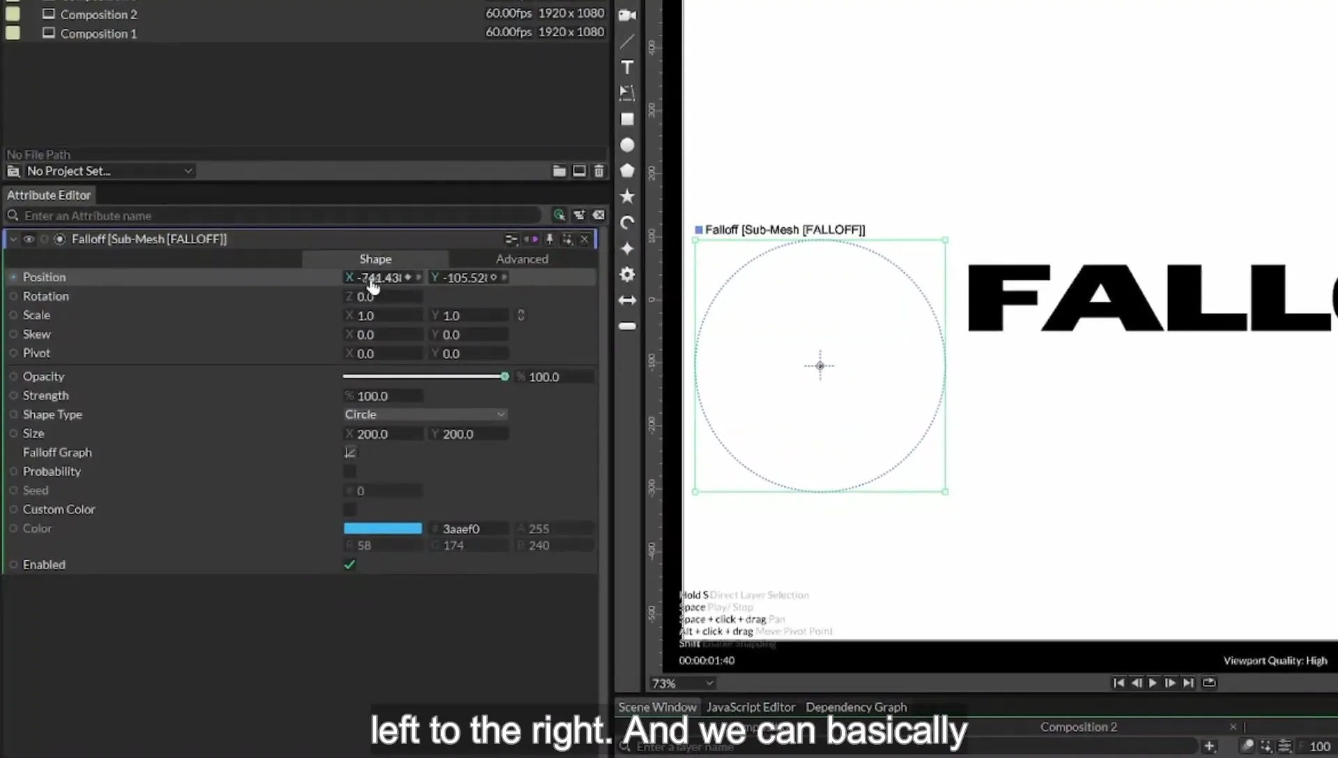Toggle playback loop mode button
1338x758 pixels.
click(1209, 683)
